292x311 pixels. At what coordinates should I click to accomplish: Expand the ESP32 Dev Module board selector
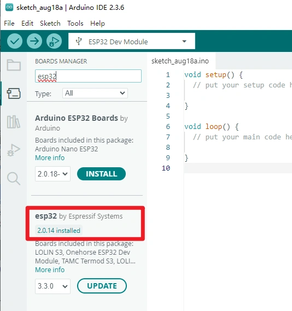132,41
